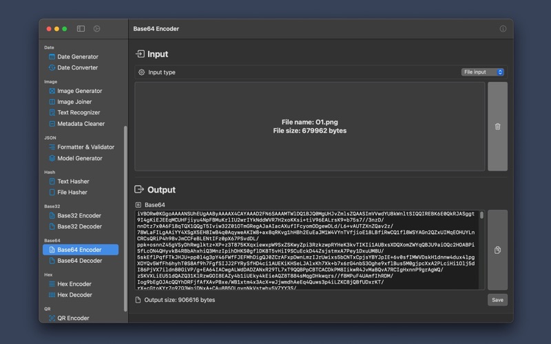Toggle the sidebar visibility icon

(81, 29)
